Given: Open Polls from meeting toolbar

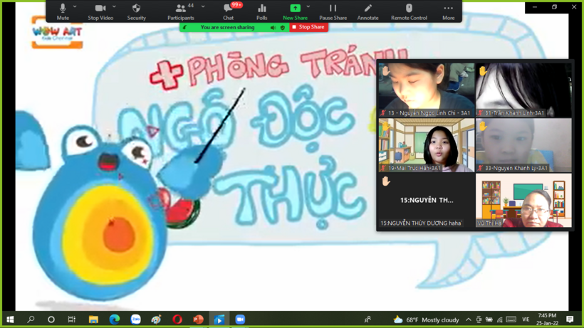Looking at the screenshot, I should [261, 11].
